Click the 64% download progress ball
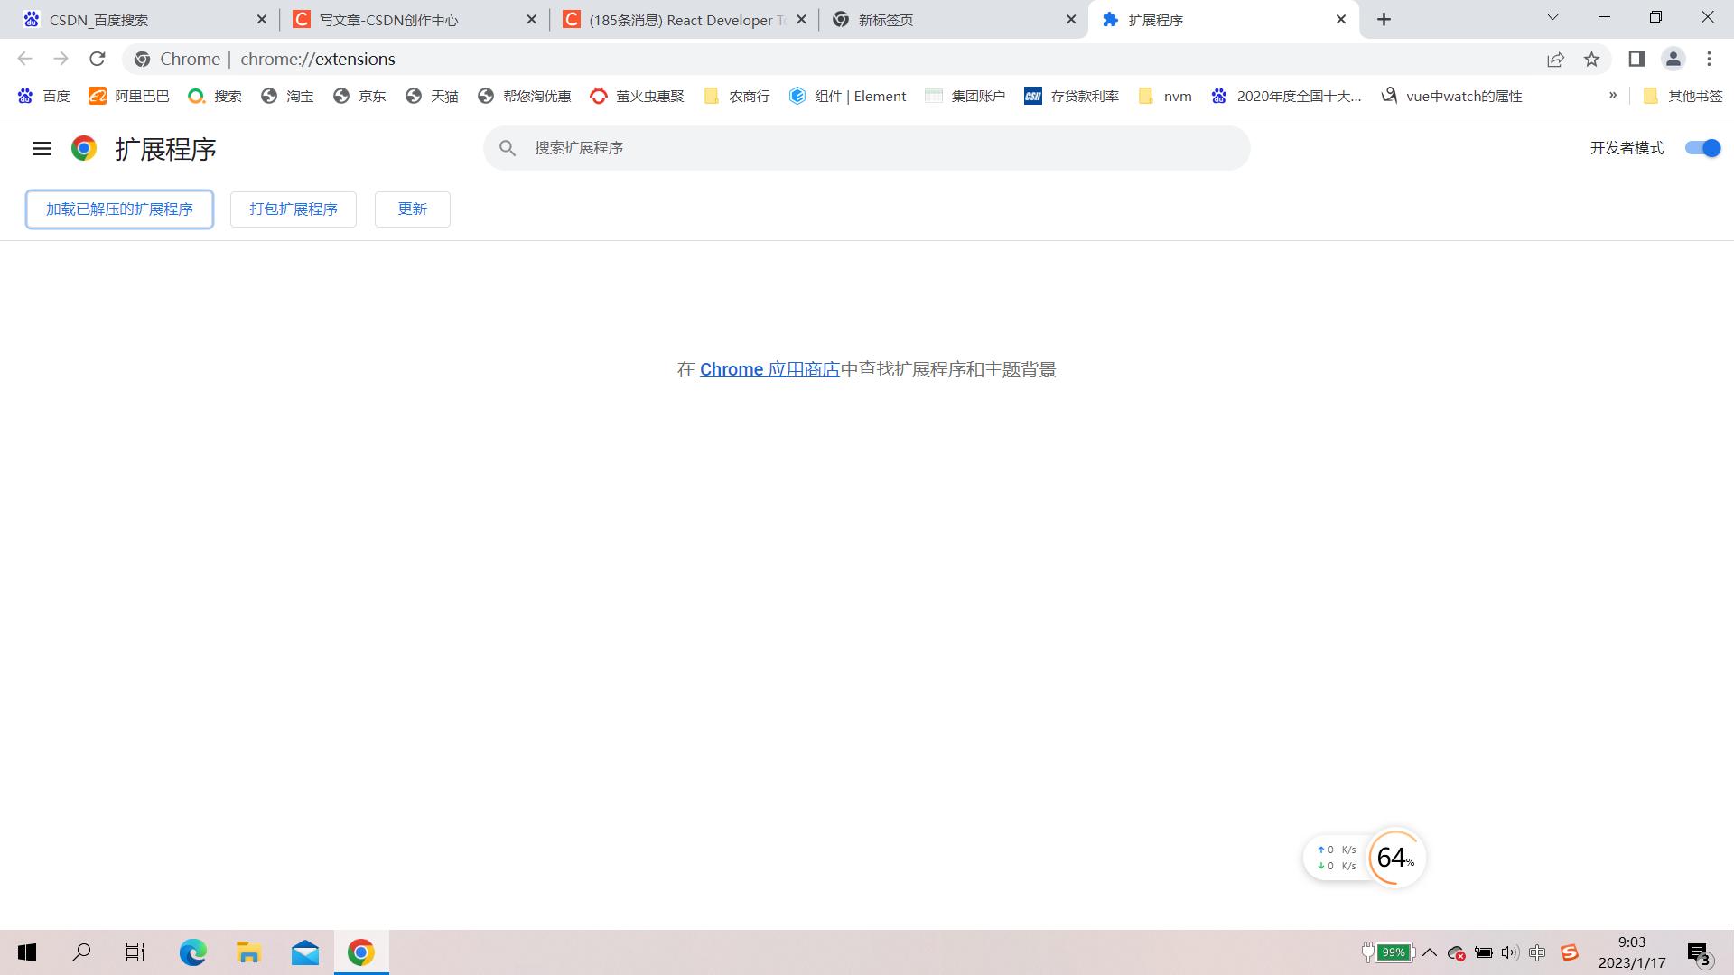 [1394, 858]
